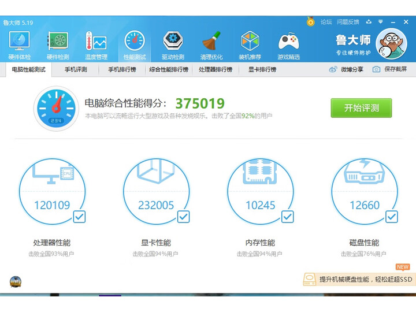Click 保存截屏 save screenshot link

[x=396, y=69]
